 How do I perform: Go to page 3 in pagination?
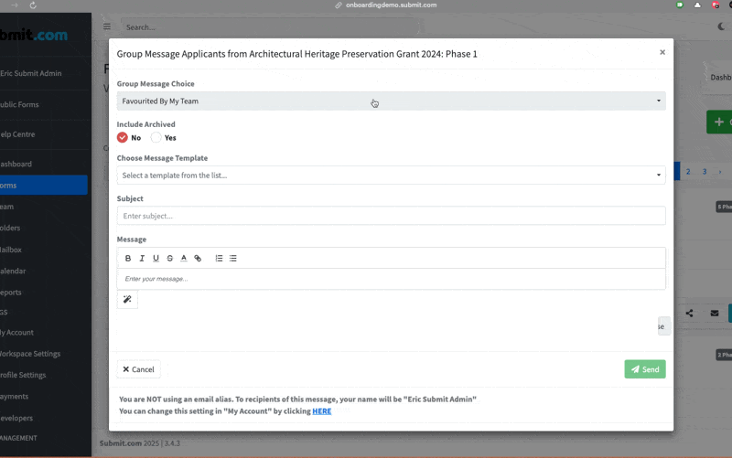point(705,172)
